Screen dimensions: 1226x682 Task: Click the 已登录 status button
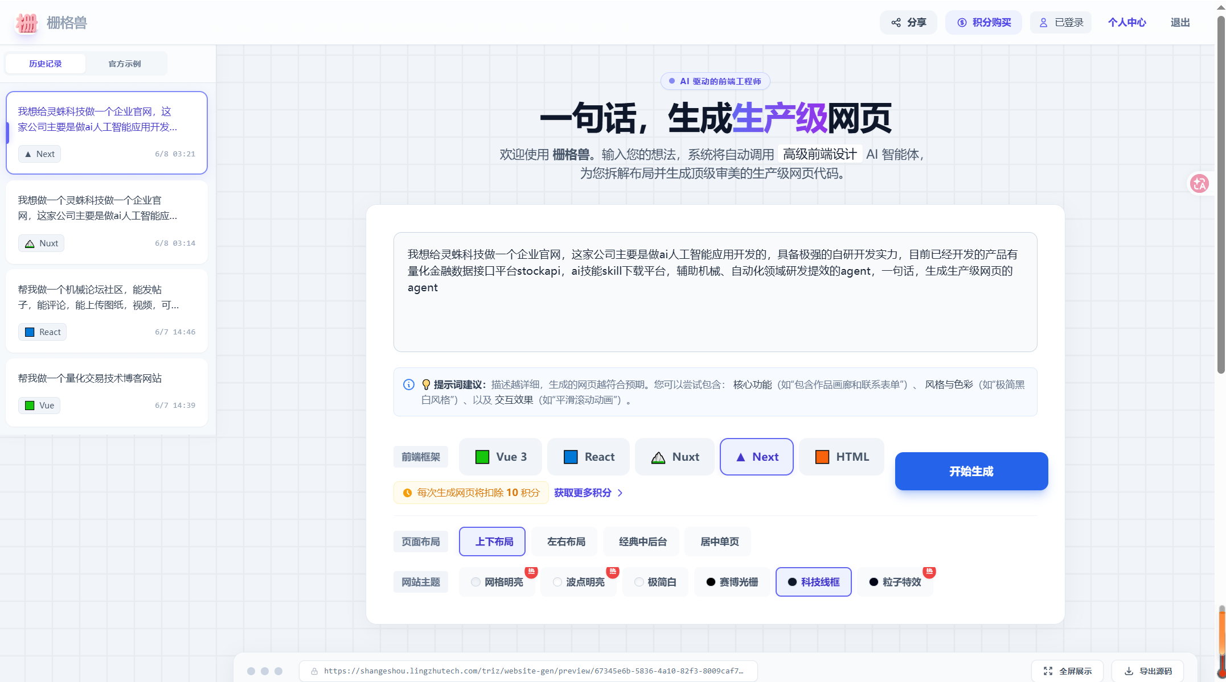click(x=1061, y=23)
